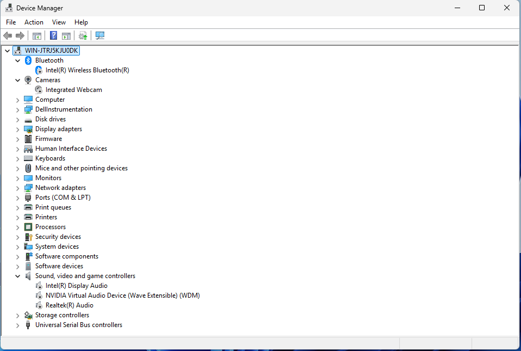Expand the Monitors category chevron

[x=17, y=178]
